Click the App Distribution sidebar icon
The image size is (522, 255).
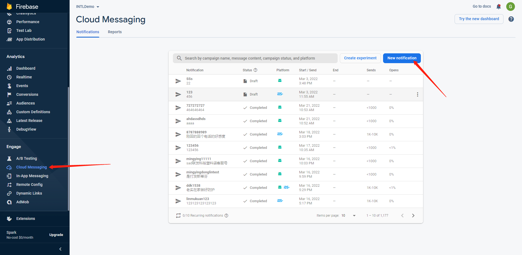[9, 39]
